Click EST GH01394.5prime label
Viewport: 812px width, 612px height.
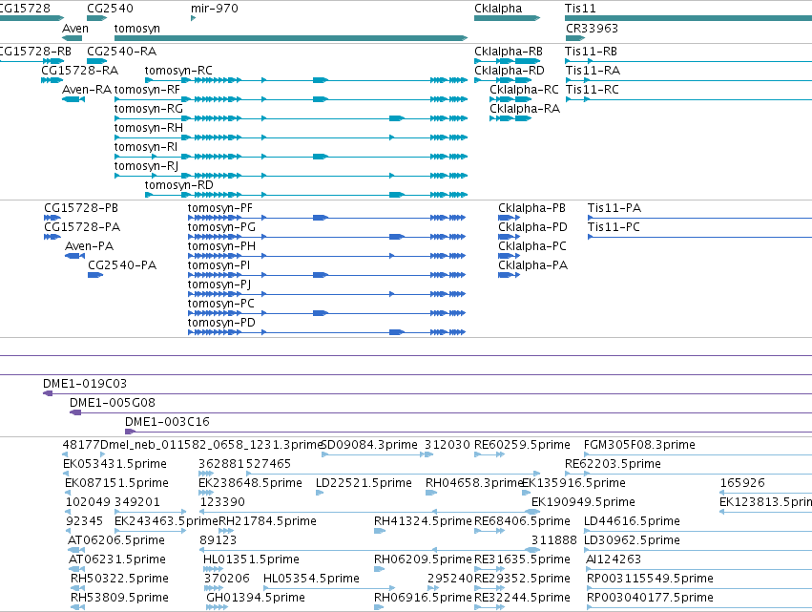256,598
